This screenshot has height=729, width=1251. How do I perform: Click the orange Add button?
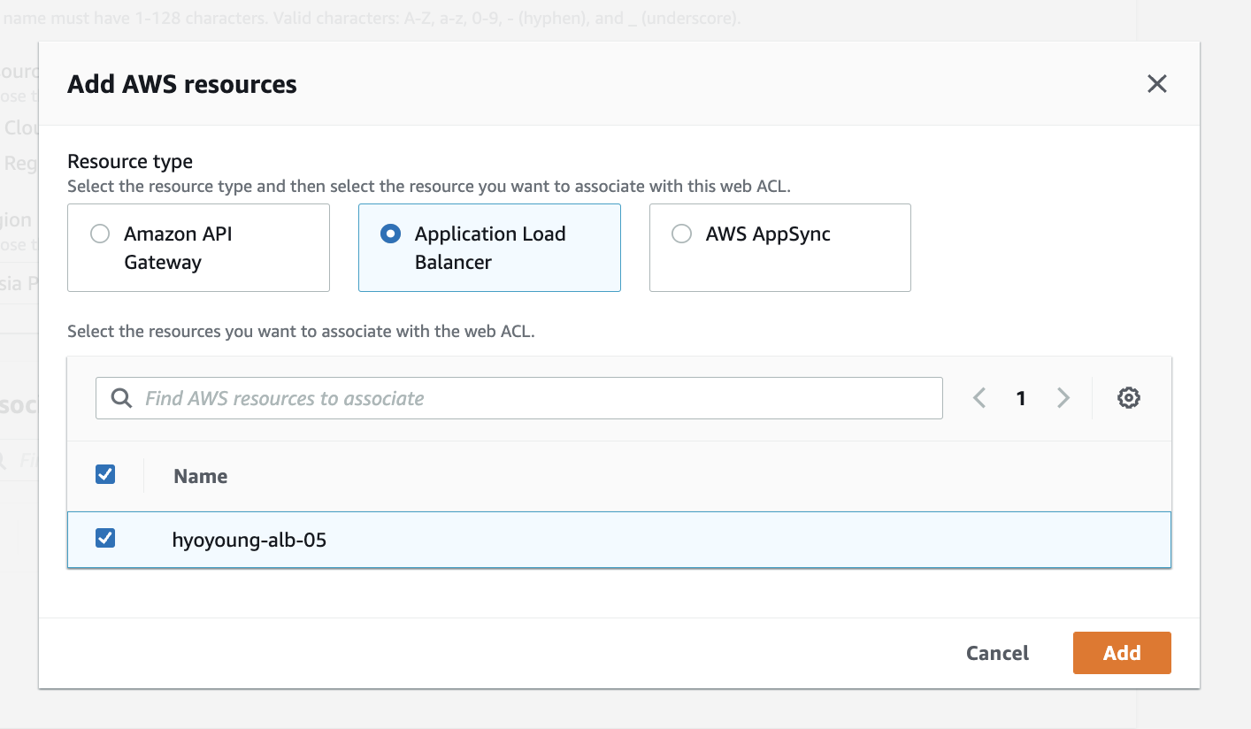tap(1121, 653)
